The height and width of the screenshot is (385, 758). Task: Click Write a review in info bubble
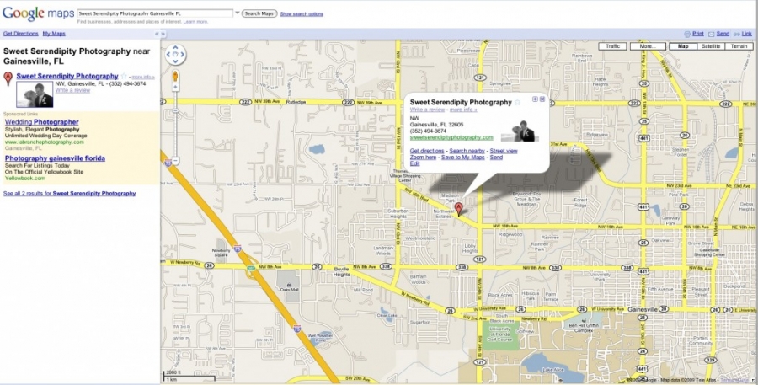coord(427,110)
